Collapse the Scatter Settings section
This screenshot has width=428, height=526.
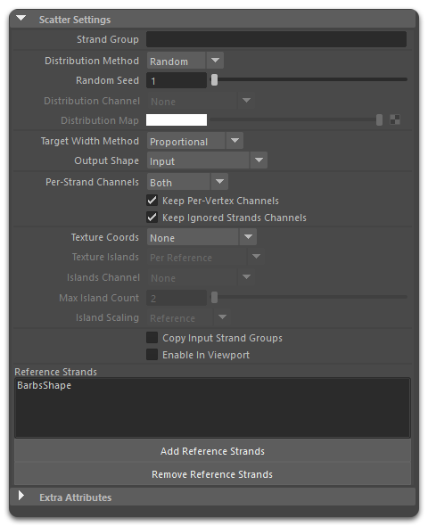pos(21,19)
